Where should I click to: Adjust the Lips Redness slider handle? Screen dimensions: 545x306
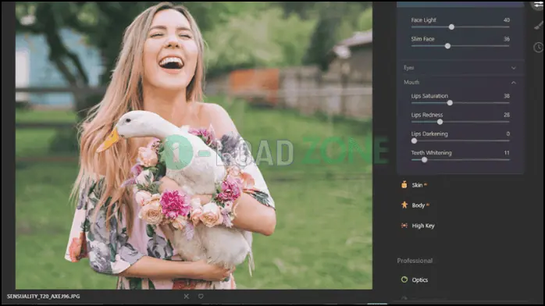(440, 122)
